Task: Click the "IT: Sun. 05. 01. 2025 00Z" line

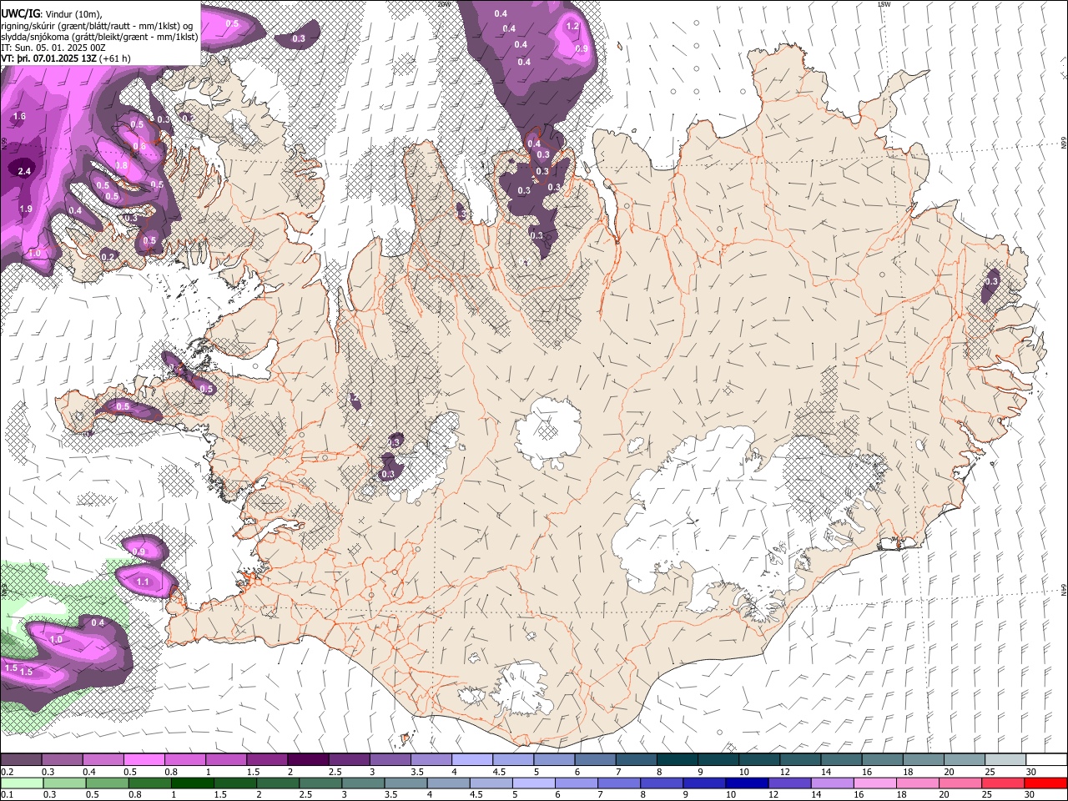Action: click(53, 48)
